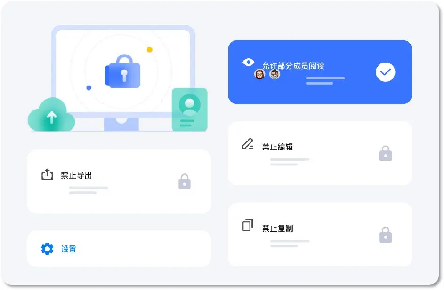Toggle the white checkmark circle on blue card
This screenshot has width=444, height=290.
[x=386, y=72]
